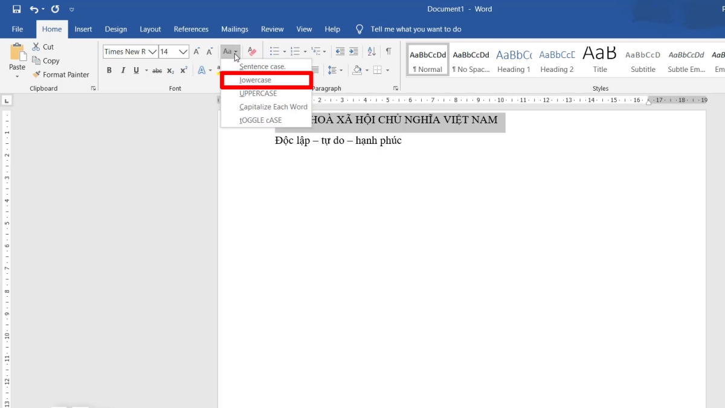
Task: Apply the Heading 2 style
Action: pos(557,60)
